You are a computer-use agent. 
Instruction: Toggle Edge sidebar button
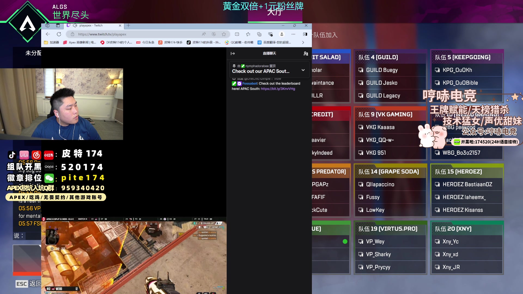(x=305, y=34)
